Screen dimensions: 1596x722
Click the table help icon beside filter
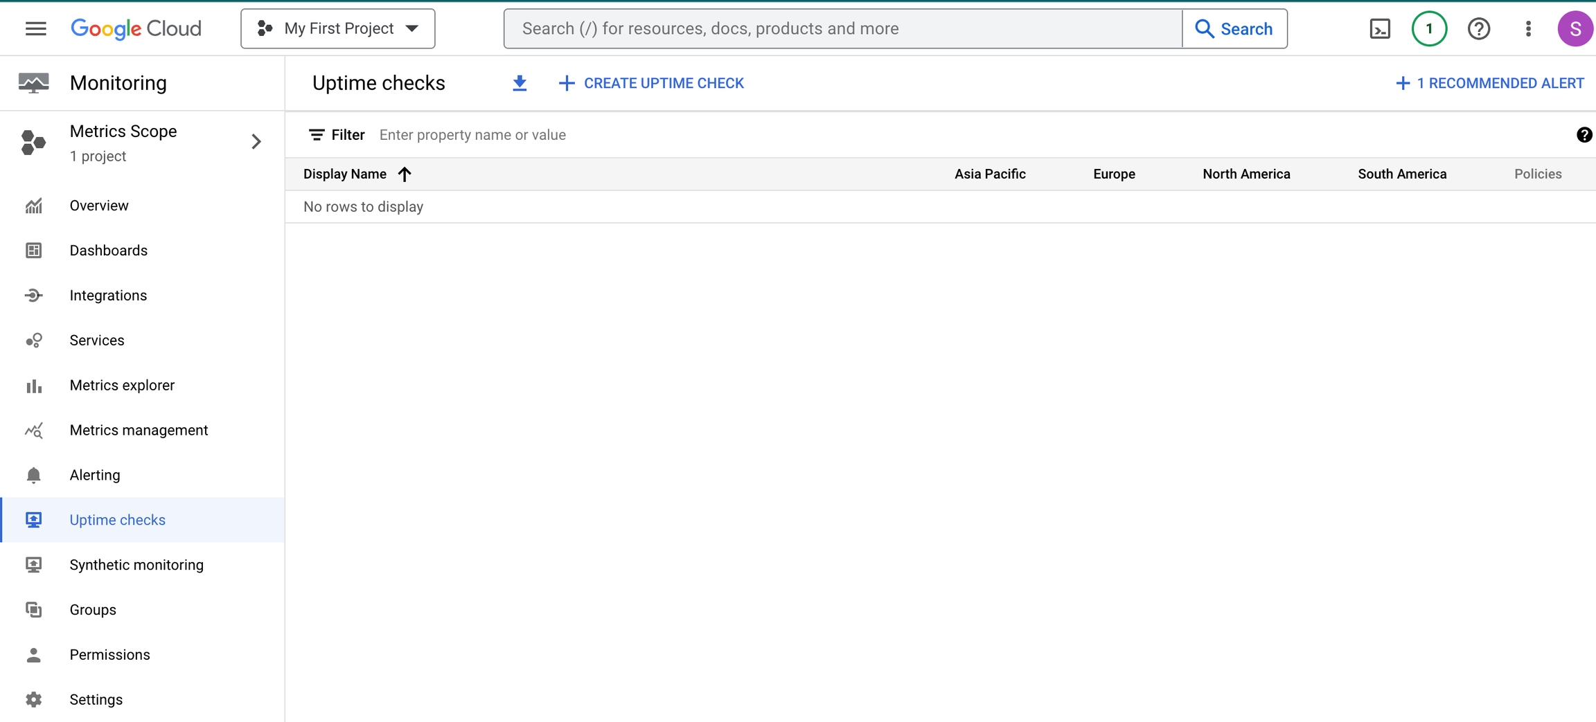1584,135
